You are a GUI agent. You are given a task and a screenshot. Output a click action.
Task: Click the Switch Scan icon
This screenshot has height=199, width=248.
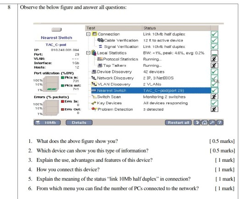[94, 97]
